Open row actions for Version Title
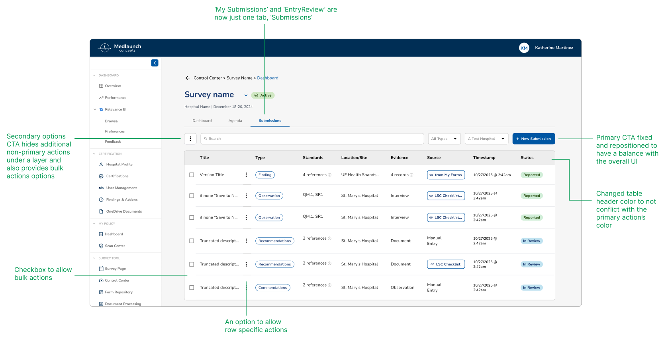Screen dimensions: 668x339 [246, 175]
